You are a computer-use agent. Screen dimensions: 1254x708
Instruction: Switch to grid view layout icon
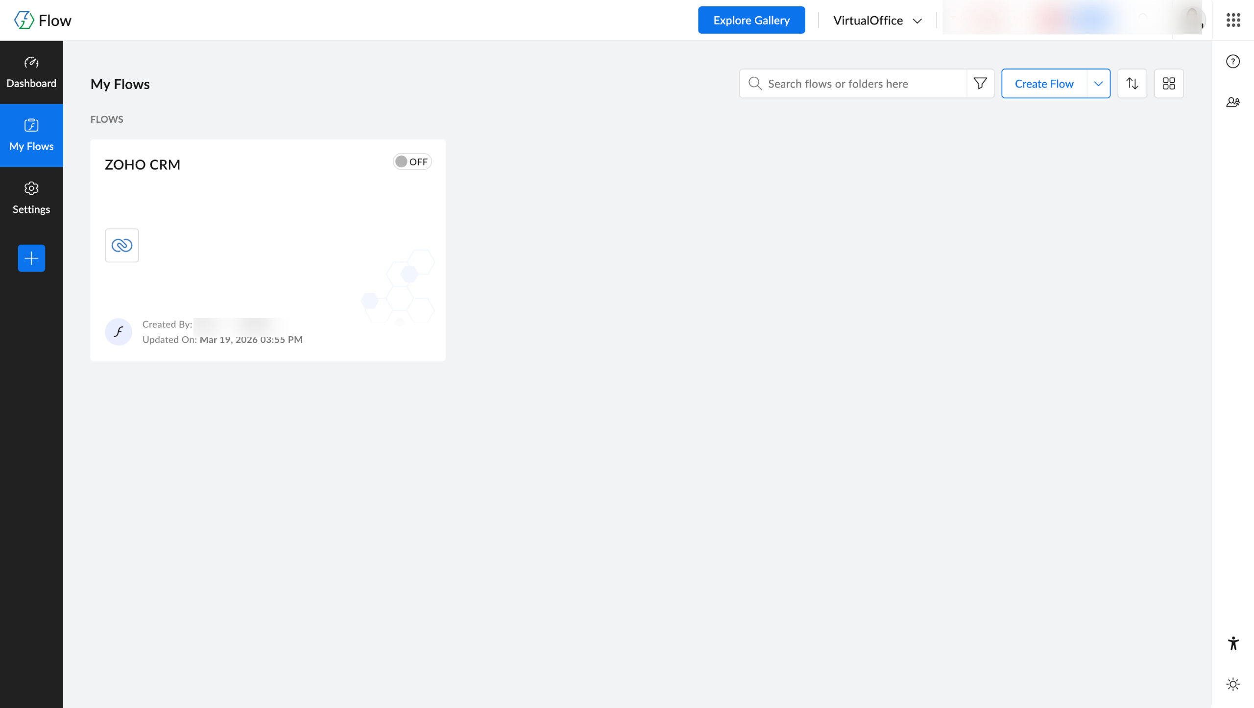coord(1169,84)
